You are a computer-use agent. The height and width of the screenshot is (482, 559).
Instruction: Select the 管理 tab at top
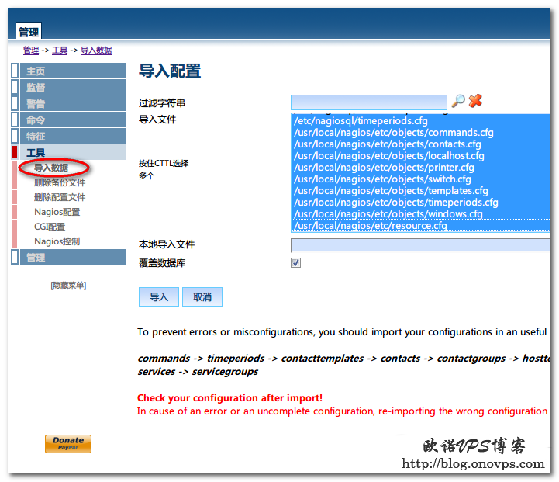click(x=29, y=32)
